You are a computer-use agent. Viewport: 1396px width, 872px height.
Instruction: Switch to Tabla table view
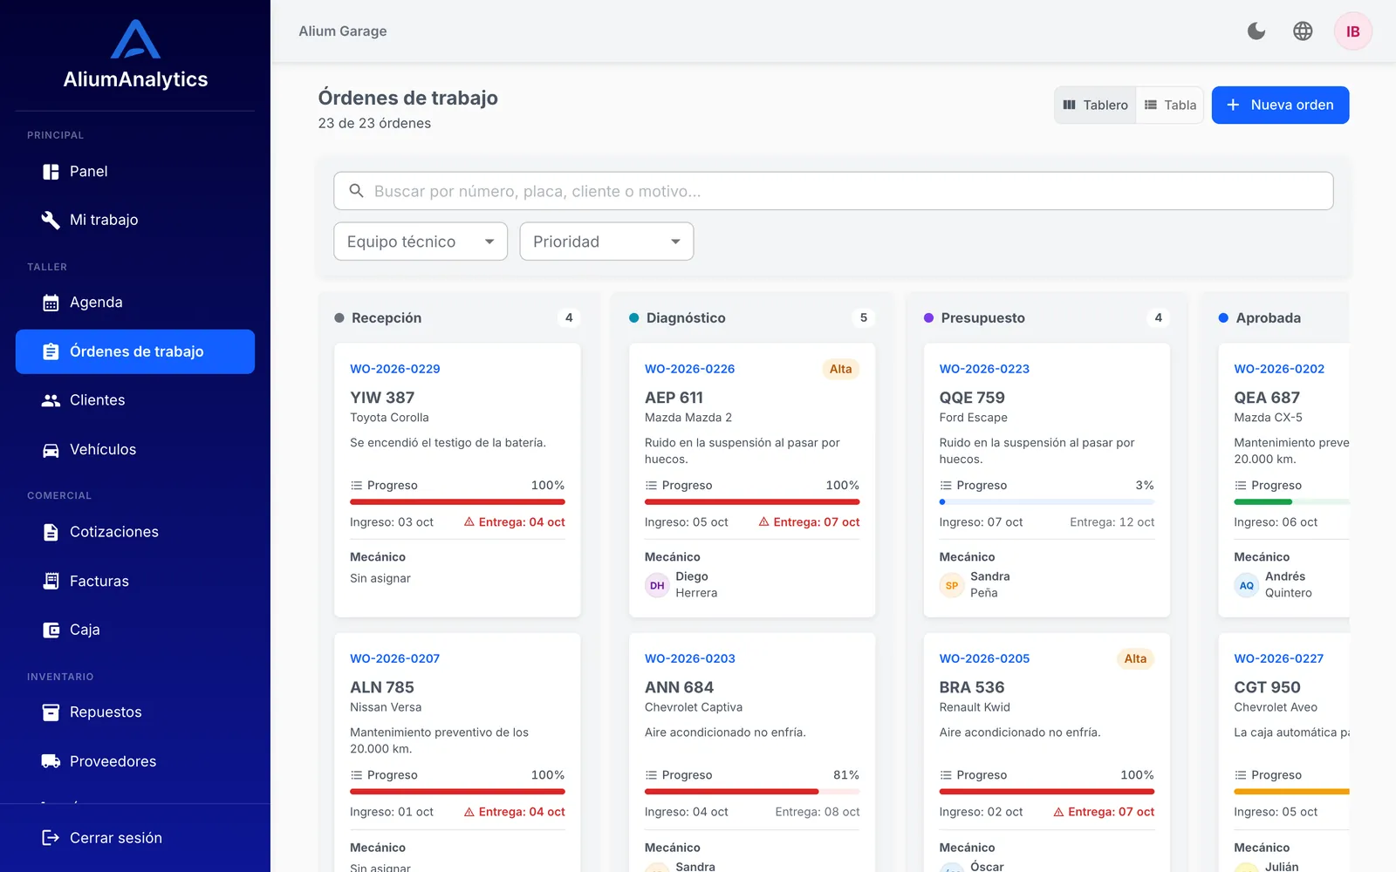1170,105
